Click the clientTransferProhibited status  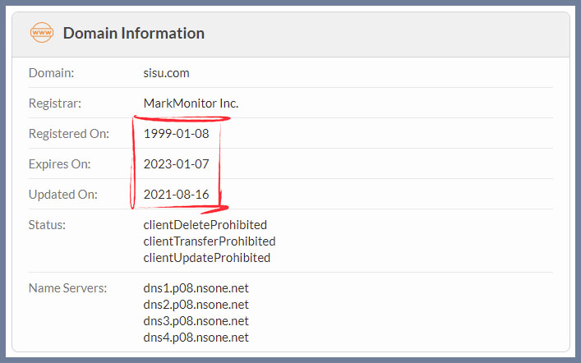click(209, 241)
